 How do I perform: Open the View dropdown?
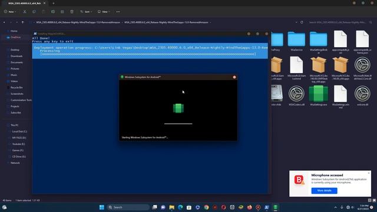pyautogui.click(x=104, y=12)
